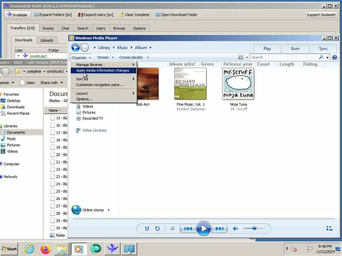
Task: Click the Available status button in Soulseek
Action: (x=17, y=15)
